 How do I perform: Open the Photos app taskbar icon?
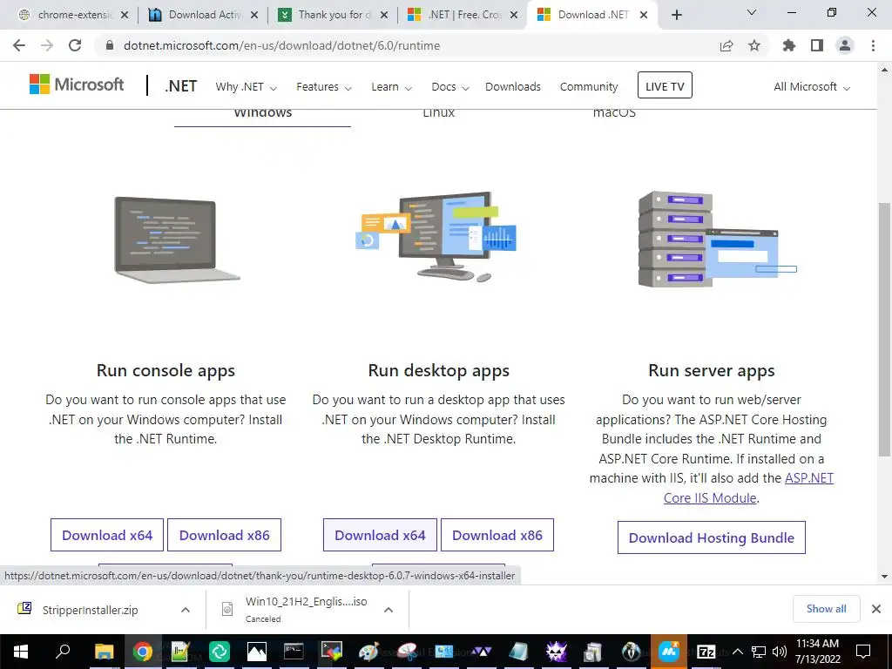[257, 652]
